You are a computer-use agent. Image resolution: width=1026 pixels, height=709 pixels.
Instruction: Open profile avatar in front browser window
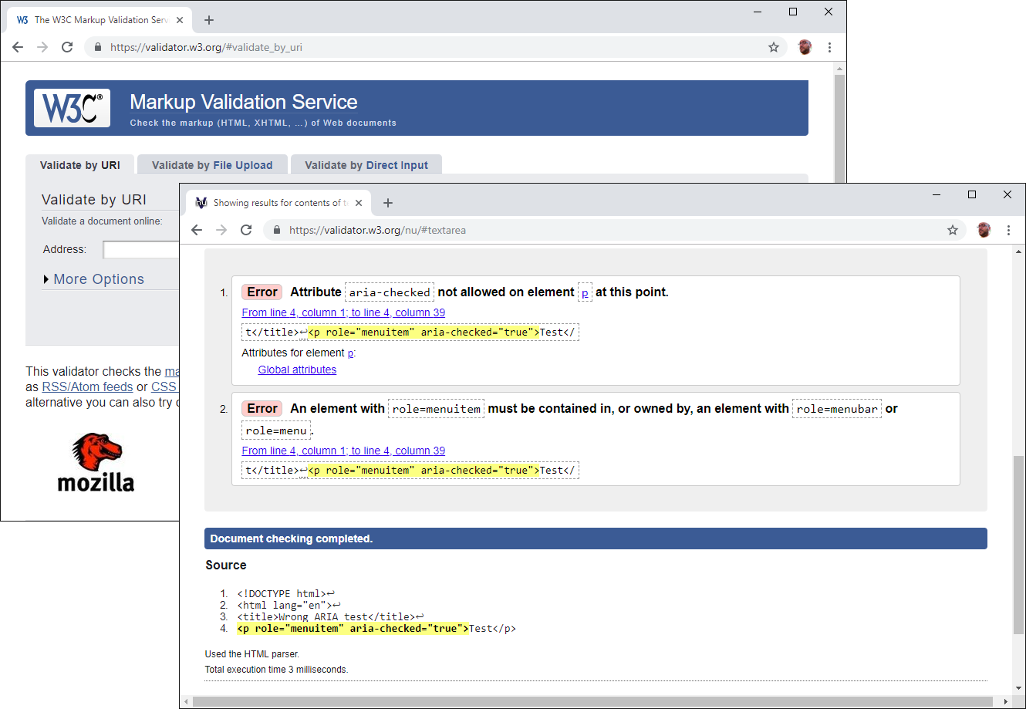click(x=984, y=230)
